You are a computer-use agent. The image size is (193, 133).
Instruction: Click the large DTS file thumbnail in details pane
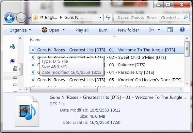pyautogui.click(x=27, y=111)
